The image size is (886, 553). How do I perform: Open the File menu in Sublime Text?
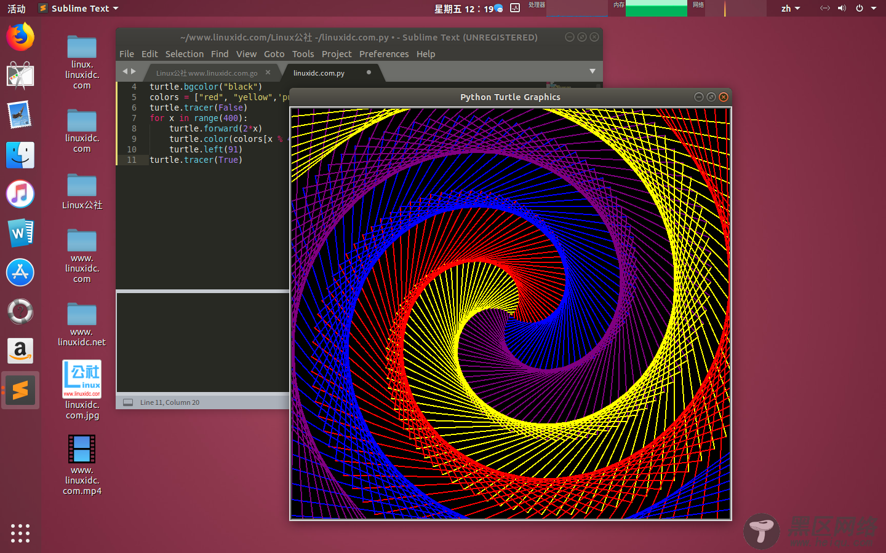(x=127, y=54)
